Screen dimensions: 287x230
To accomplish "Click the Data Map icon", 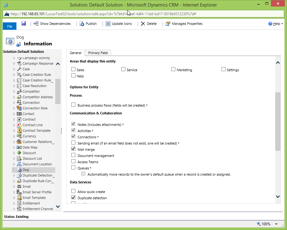I will [x=19, y=147].
